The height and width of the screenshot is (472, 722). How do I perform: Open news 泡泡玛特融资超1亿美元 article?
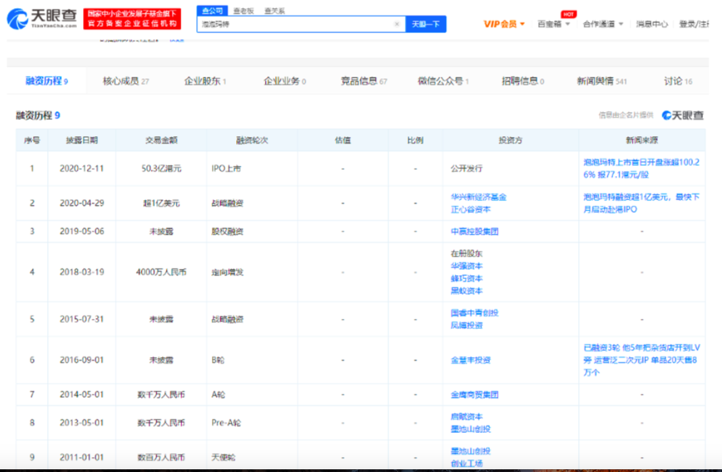[641, 203]
